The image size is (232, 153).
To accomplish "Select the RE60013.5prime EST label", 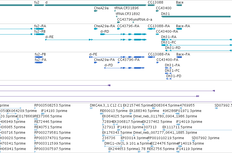I will coord(114,111).
